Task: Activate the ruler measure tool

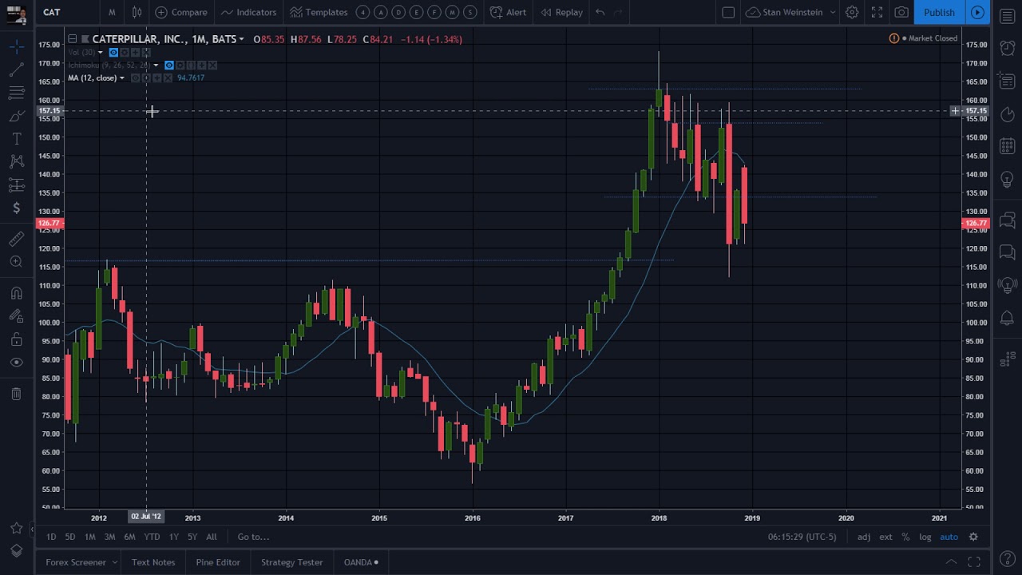Action: point(16,239)
